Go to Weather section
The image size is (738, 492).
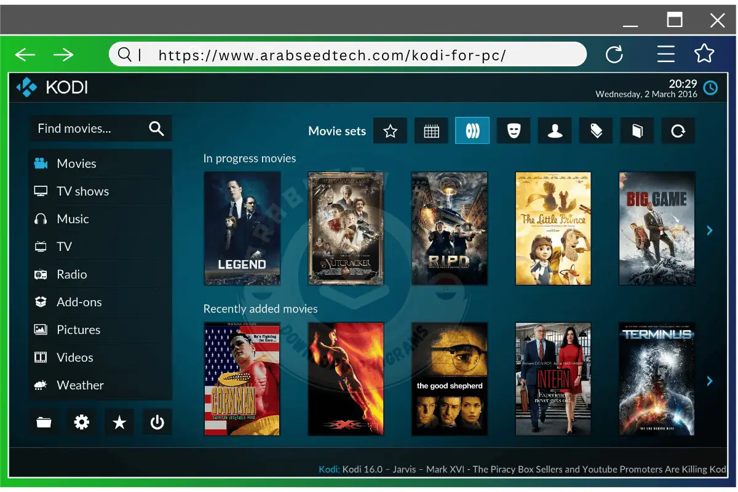(x=80, y=385)
